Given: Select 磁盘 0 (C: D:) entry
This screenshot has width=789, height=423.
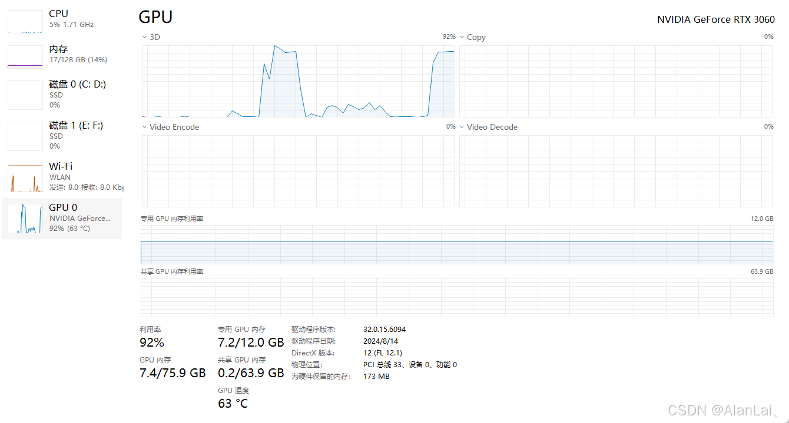Looking at the screenshot, I should (62, 95).
